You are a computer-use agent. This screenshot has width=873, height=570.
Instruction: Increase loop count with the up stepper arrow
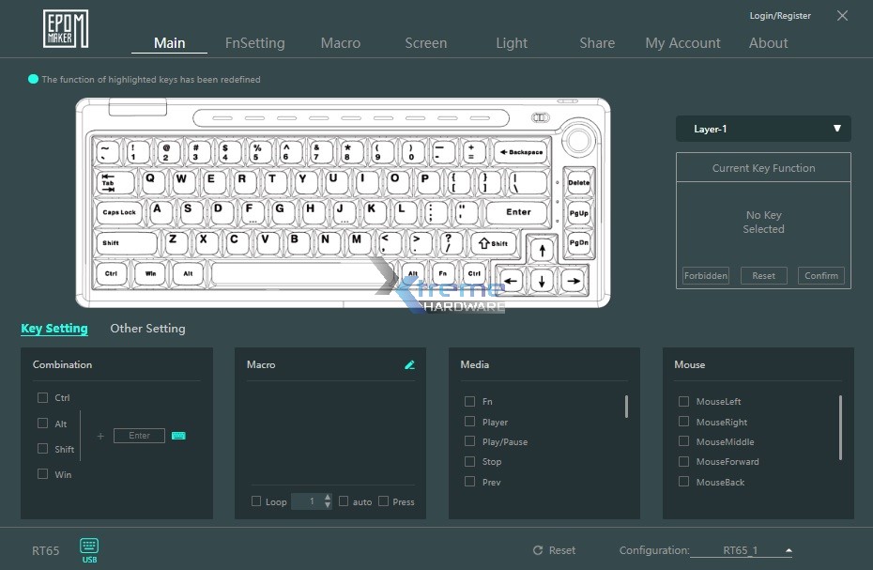327,497
